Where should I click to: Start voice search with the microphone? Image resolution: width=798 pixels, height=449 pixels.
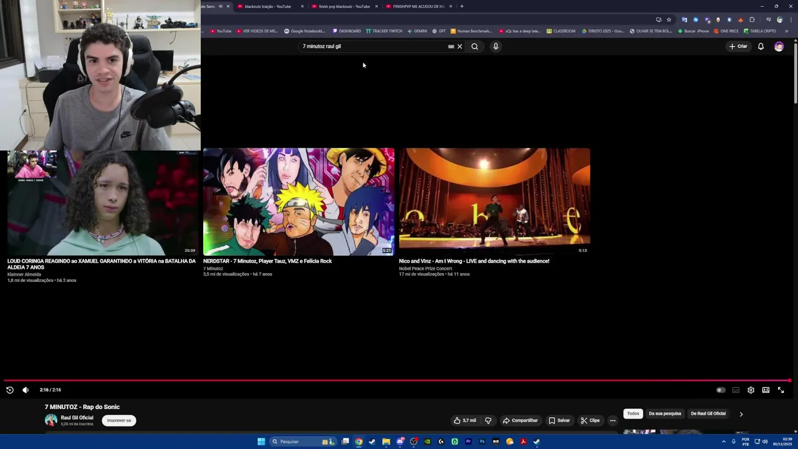(x=496, y=46)
